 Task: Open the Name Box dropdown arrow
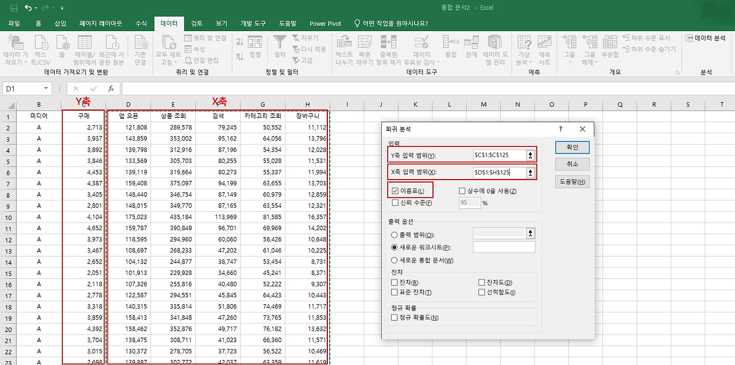tap(46, 89)
